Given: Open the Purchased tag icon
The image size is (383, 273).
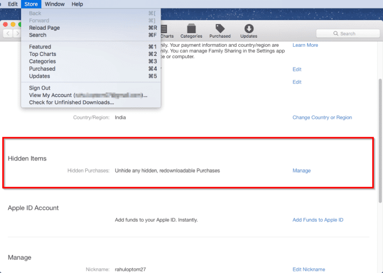Looking at the screenshot, I should pyautogui.click(x=220, y=31).
